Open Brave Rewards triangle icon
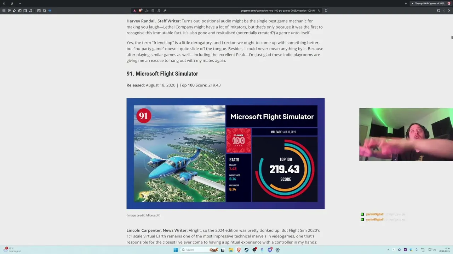Screen dimensions: 453x254 point(134,11)
